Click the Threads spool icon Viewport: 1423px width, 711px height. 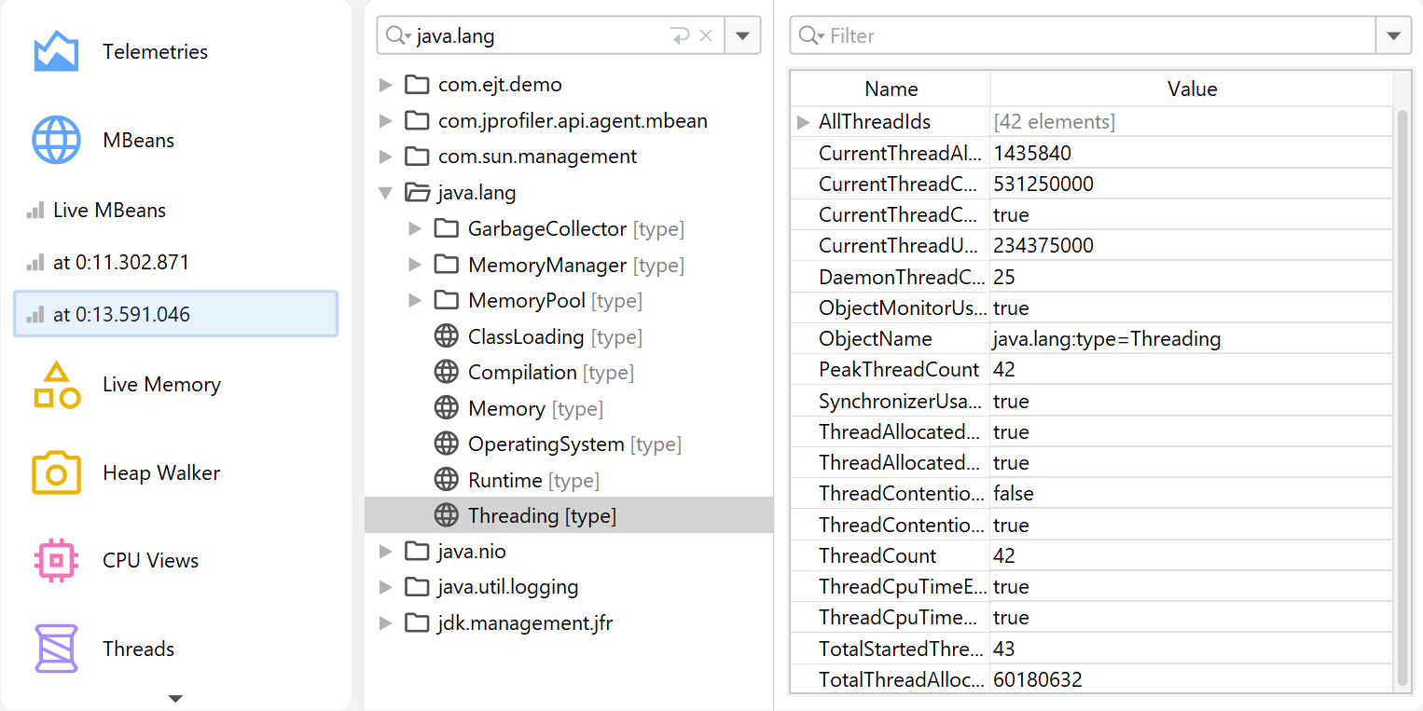56,649
